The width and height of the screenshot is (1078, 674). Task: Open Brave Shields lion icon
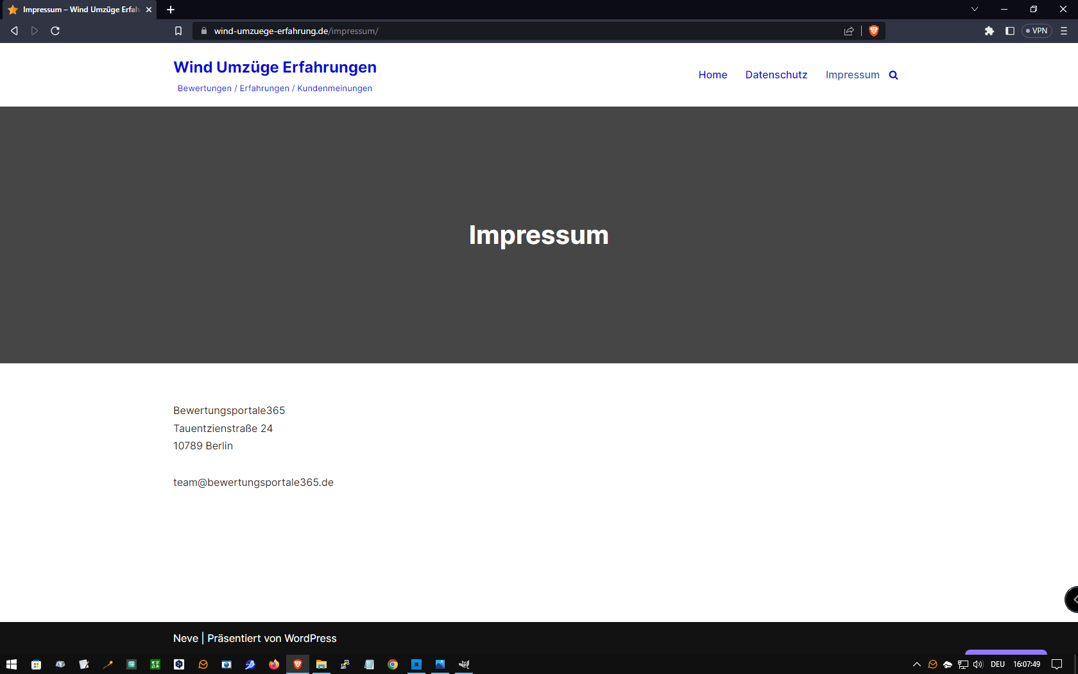873,31
